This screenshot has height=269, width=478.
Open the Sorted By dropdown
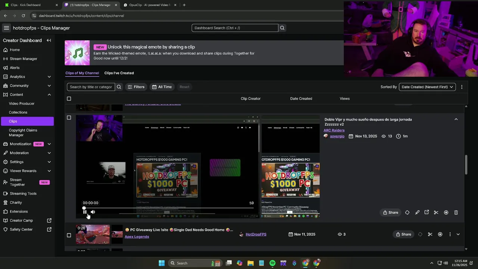(x=427, y=87)
